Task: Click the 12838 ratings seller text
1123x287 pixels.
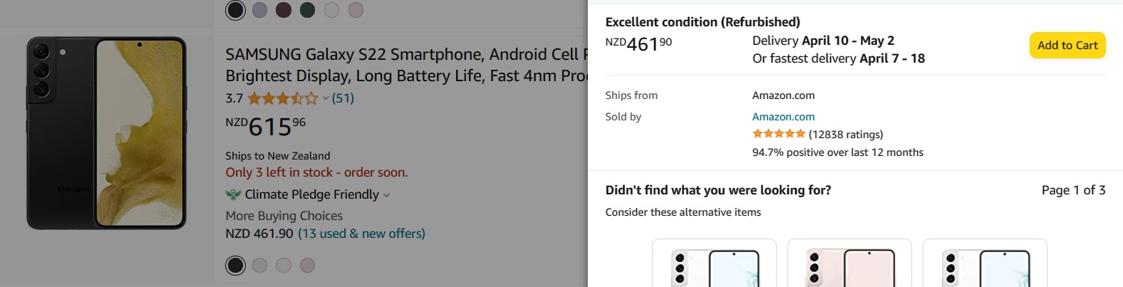Action: pyautogui.click(x=846, y=135)
